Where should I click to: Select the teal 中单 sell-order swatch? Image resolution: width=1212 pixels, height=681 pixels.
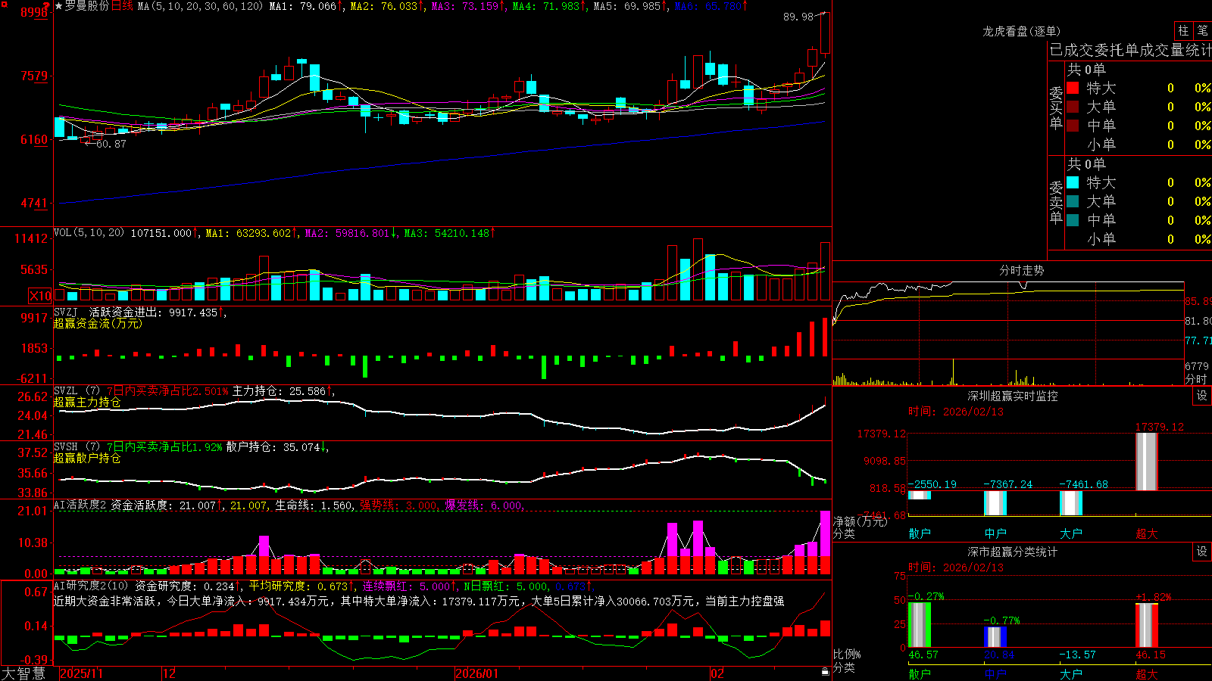coord(1073,220)
